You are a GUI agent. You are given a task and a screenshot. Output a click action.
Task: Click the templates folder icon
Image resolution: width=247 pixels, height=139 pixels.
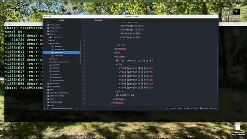coord(51,43)
